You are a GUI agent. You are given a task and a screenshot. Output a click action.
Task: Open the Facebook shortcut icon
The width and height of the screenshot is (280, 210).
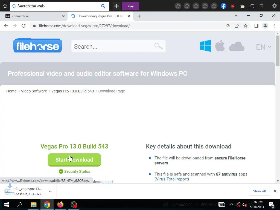click(223, 6)
